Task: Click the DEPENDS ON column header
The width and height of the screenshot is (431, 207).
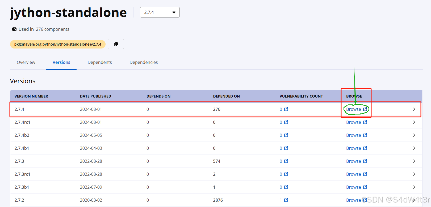Action: click(x=158, y=96)
